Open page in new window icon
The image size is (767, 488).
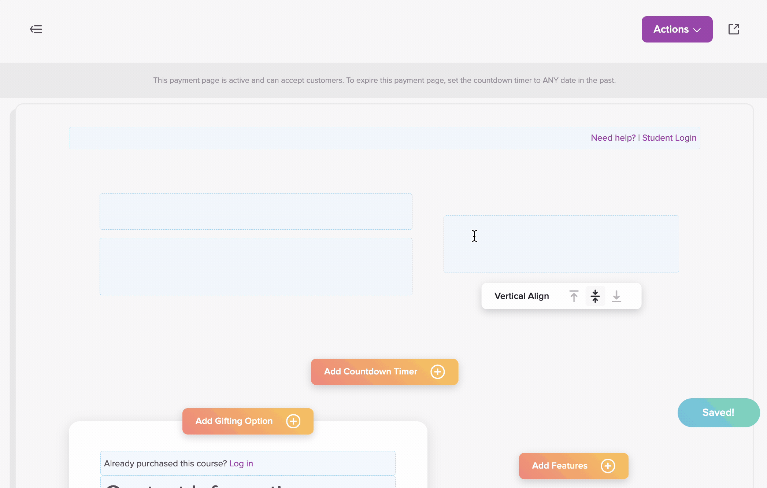[734, 29]
